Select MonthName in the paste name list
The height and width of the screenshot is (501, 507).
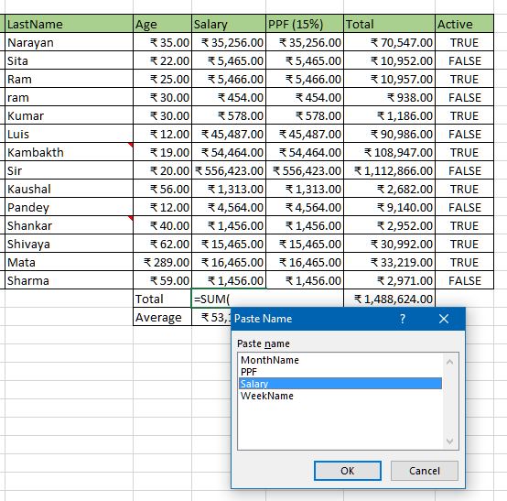(x=340, y=360)
